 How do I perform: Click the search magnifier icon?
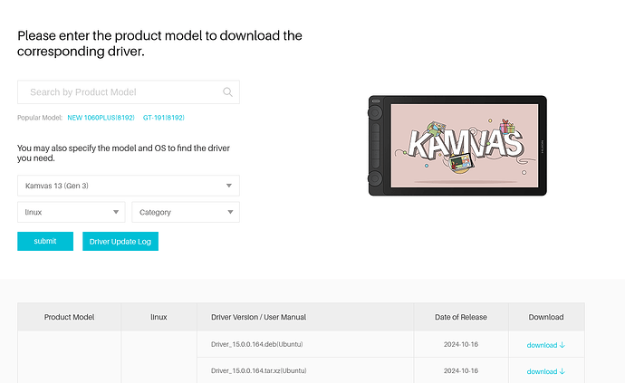click(227, 92)
